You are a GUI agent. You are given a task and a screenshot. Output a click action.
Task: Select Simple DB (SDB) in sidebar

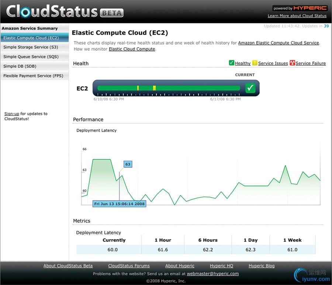pyautogui.click(x=35, y=66)
